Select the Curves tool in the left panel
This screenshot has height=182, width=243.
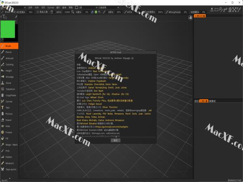[x=9, y=102]
